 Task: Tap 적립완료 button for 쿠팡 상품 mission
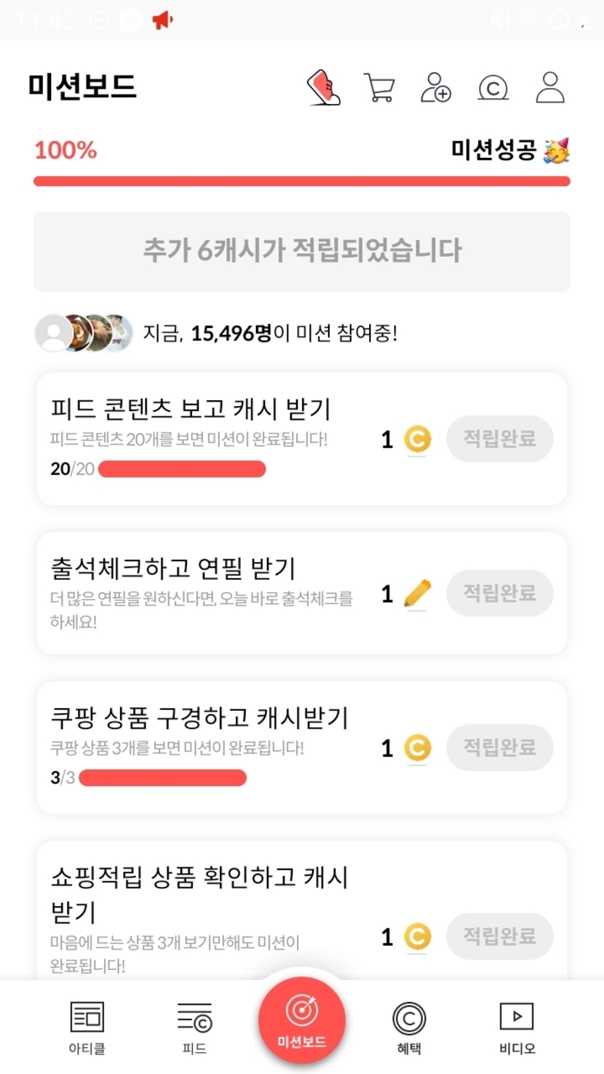[500, 747]
